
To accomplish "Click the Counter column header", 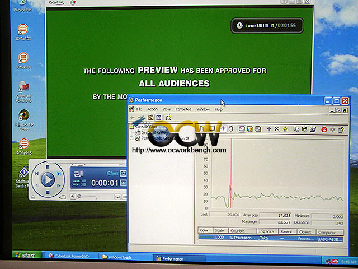I will click(242, 231).
